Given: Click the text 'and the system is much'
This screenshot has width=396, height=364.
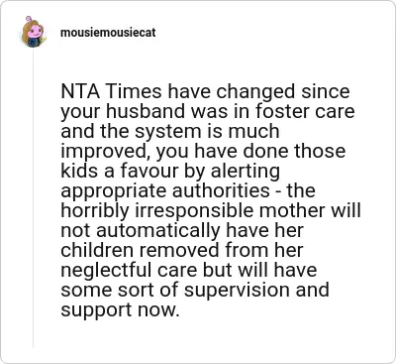Looking at the screenshot, I should [x=170, y=131].
